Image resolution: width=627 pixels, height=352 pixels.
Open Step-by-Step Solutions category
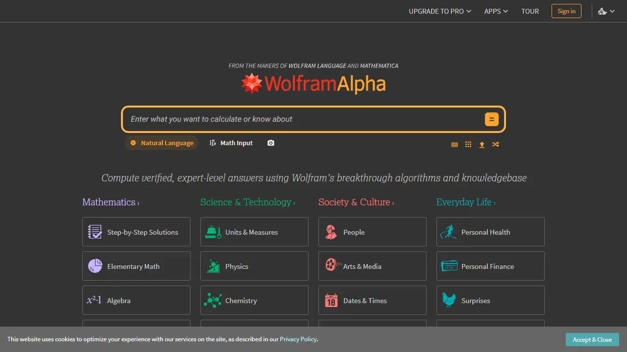coord(136,232)
